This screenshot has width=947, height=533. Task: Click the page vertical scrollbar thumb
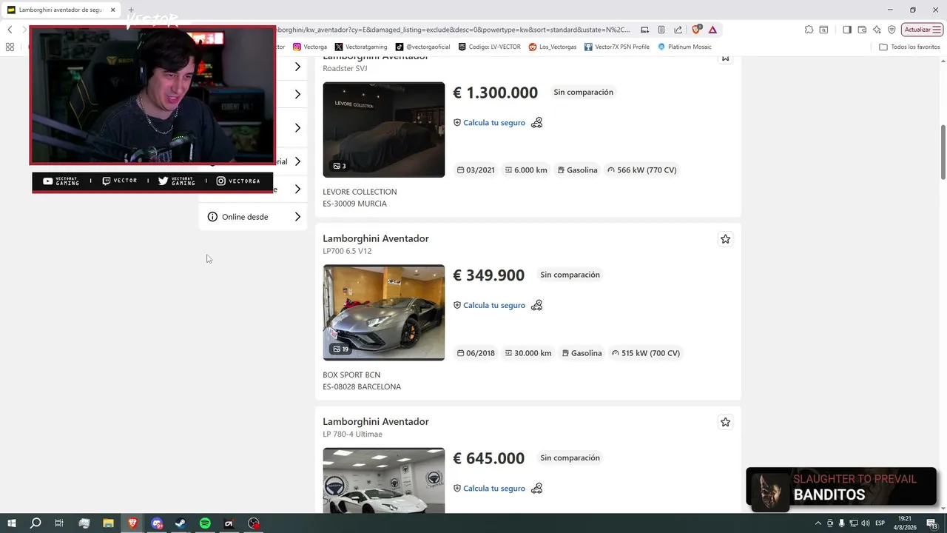point(943,152)
